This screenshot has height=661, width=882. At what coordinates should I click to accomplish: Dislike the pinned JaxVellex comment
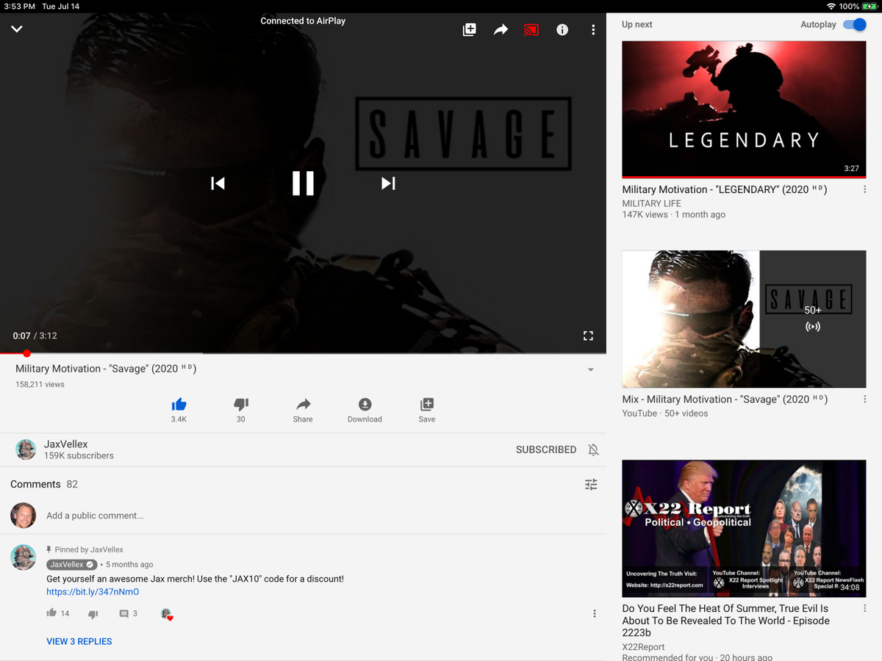93,614
